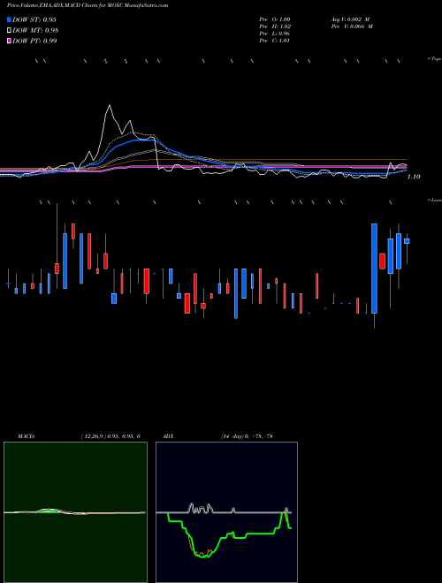This screenshot has width=442, height=583.
Task: Click the 'Pre L: 0.96' value
Action: (x=275, y=34)
